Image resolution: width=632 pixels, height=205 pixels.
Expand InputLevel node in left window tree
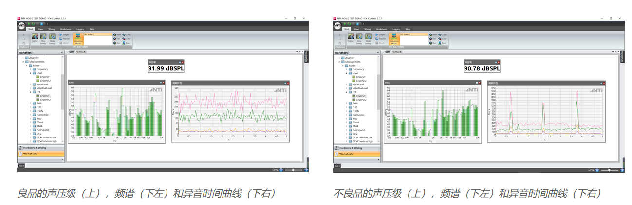tap(30, 85)
